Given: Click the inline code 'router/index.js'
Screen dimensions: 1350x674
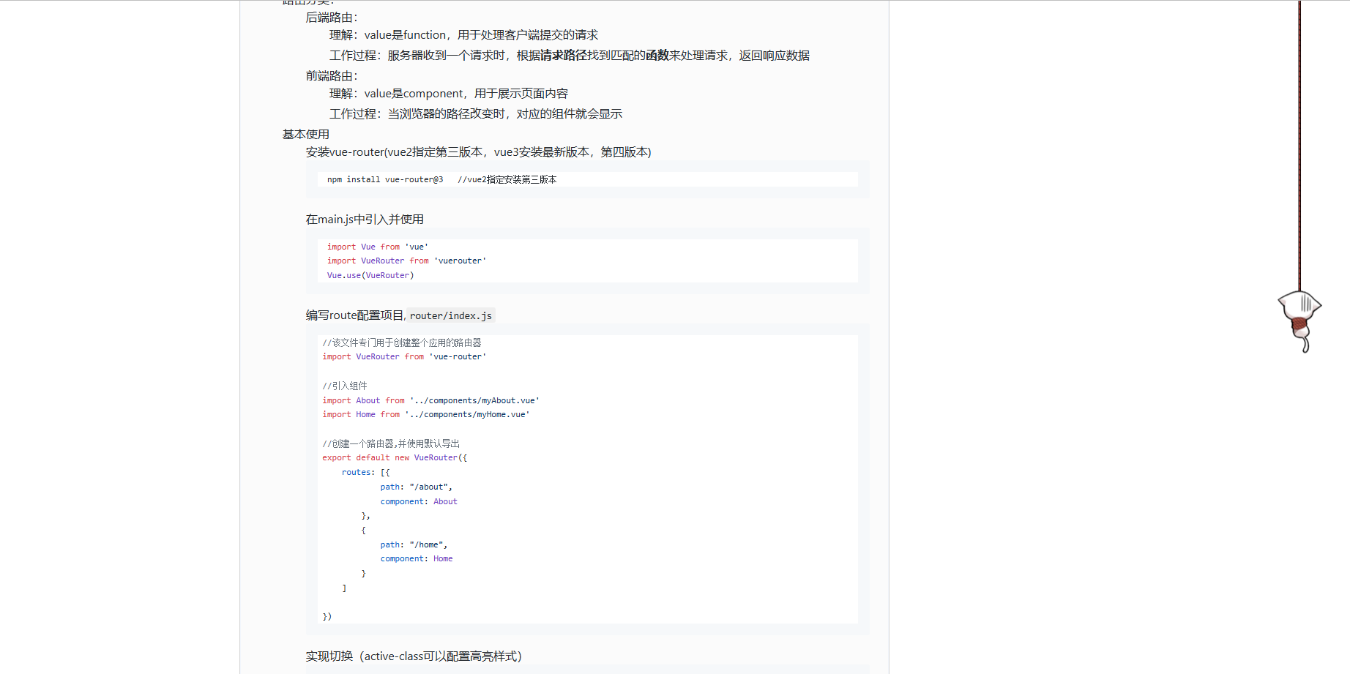Looking at the screenshot, I should [451, 315].
